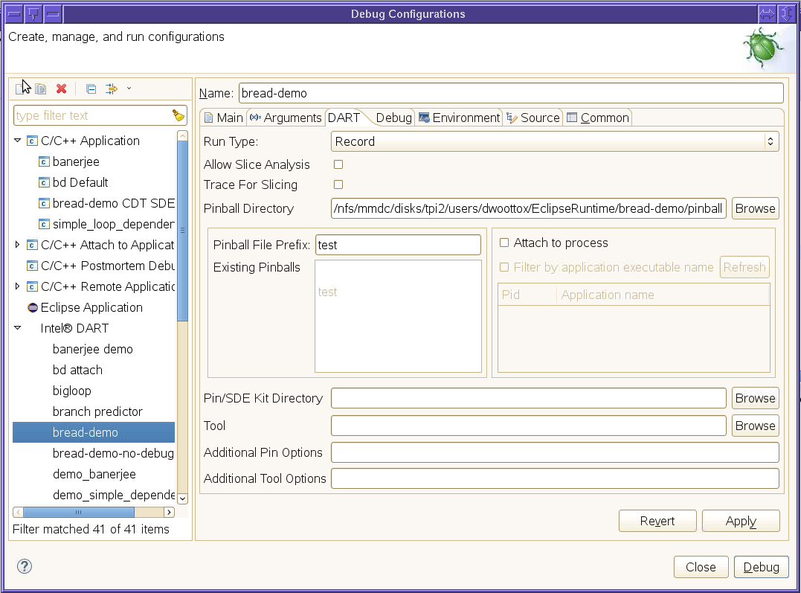Switch to the Arguments tab
This screenshot has height=593, width=801.
(286, 118)
